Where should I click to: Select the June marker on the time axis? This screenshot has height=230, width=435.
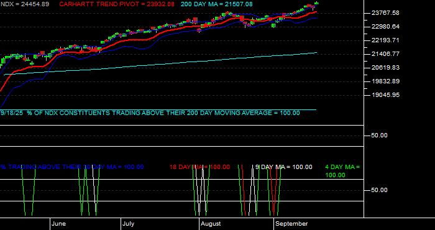[59, 224]
